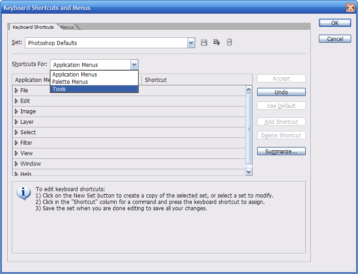Open the Set dropdown arrow

191,43
